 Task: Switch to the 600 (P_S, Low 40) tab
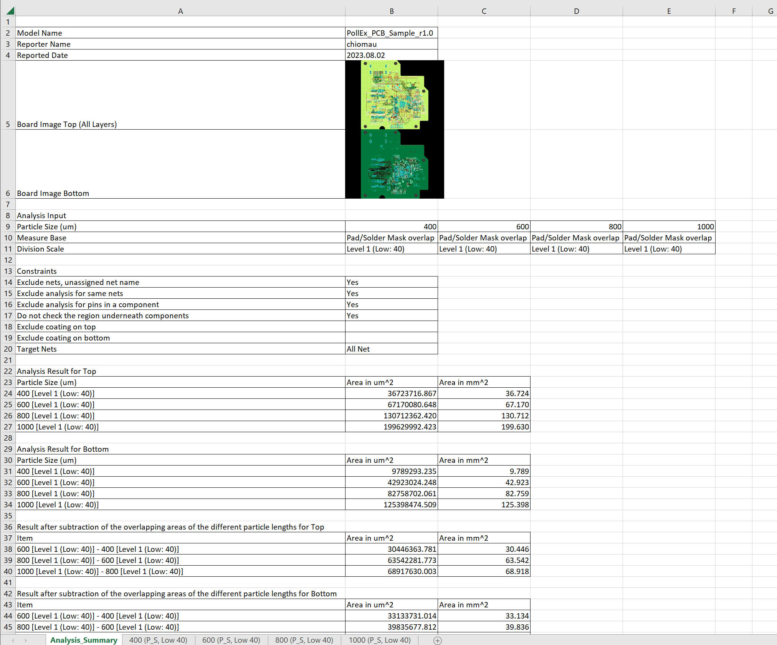pyautogui.click(x=231, y=640)
